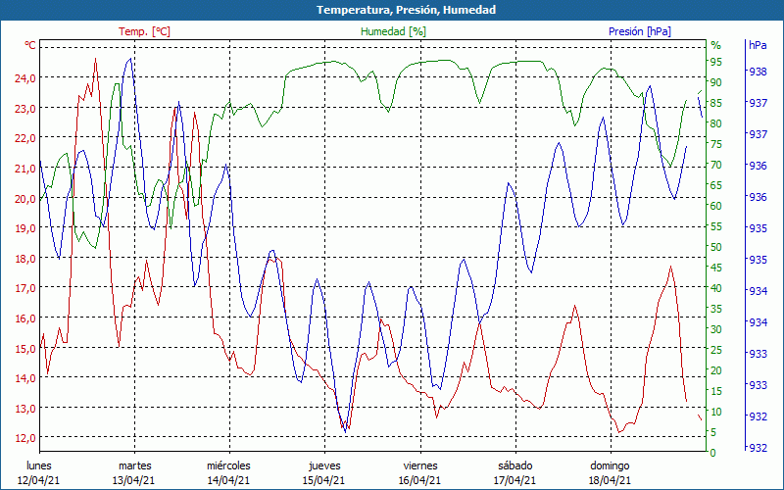
Task: Click the °C temperature axis unit label
Action: pos(30,45)
